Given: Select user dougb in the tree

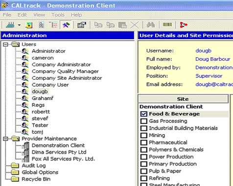Looking at the screenshot, I should 40,92.
